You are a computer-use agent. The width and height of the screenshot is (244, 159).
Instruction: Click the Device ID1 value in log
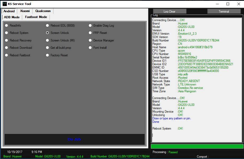[x=204, y=61]
